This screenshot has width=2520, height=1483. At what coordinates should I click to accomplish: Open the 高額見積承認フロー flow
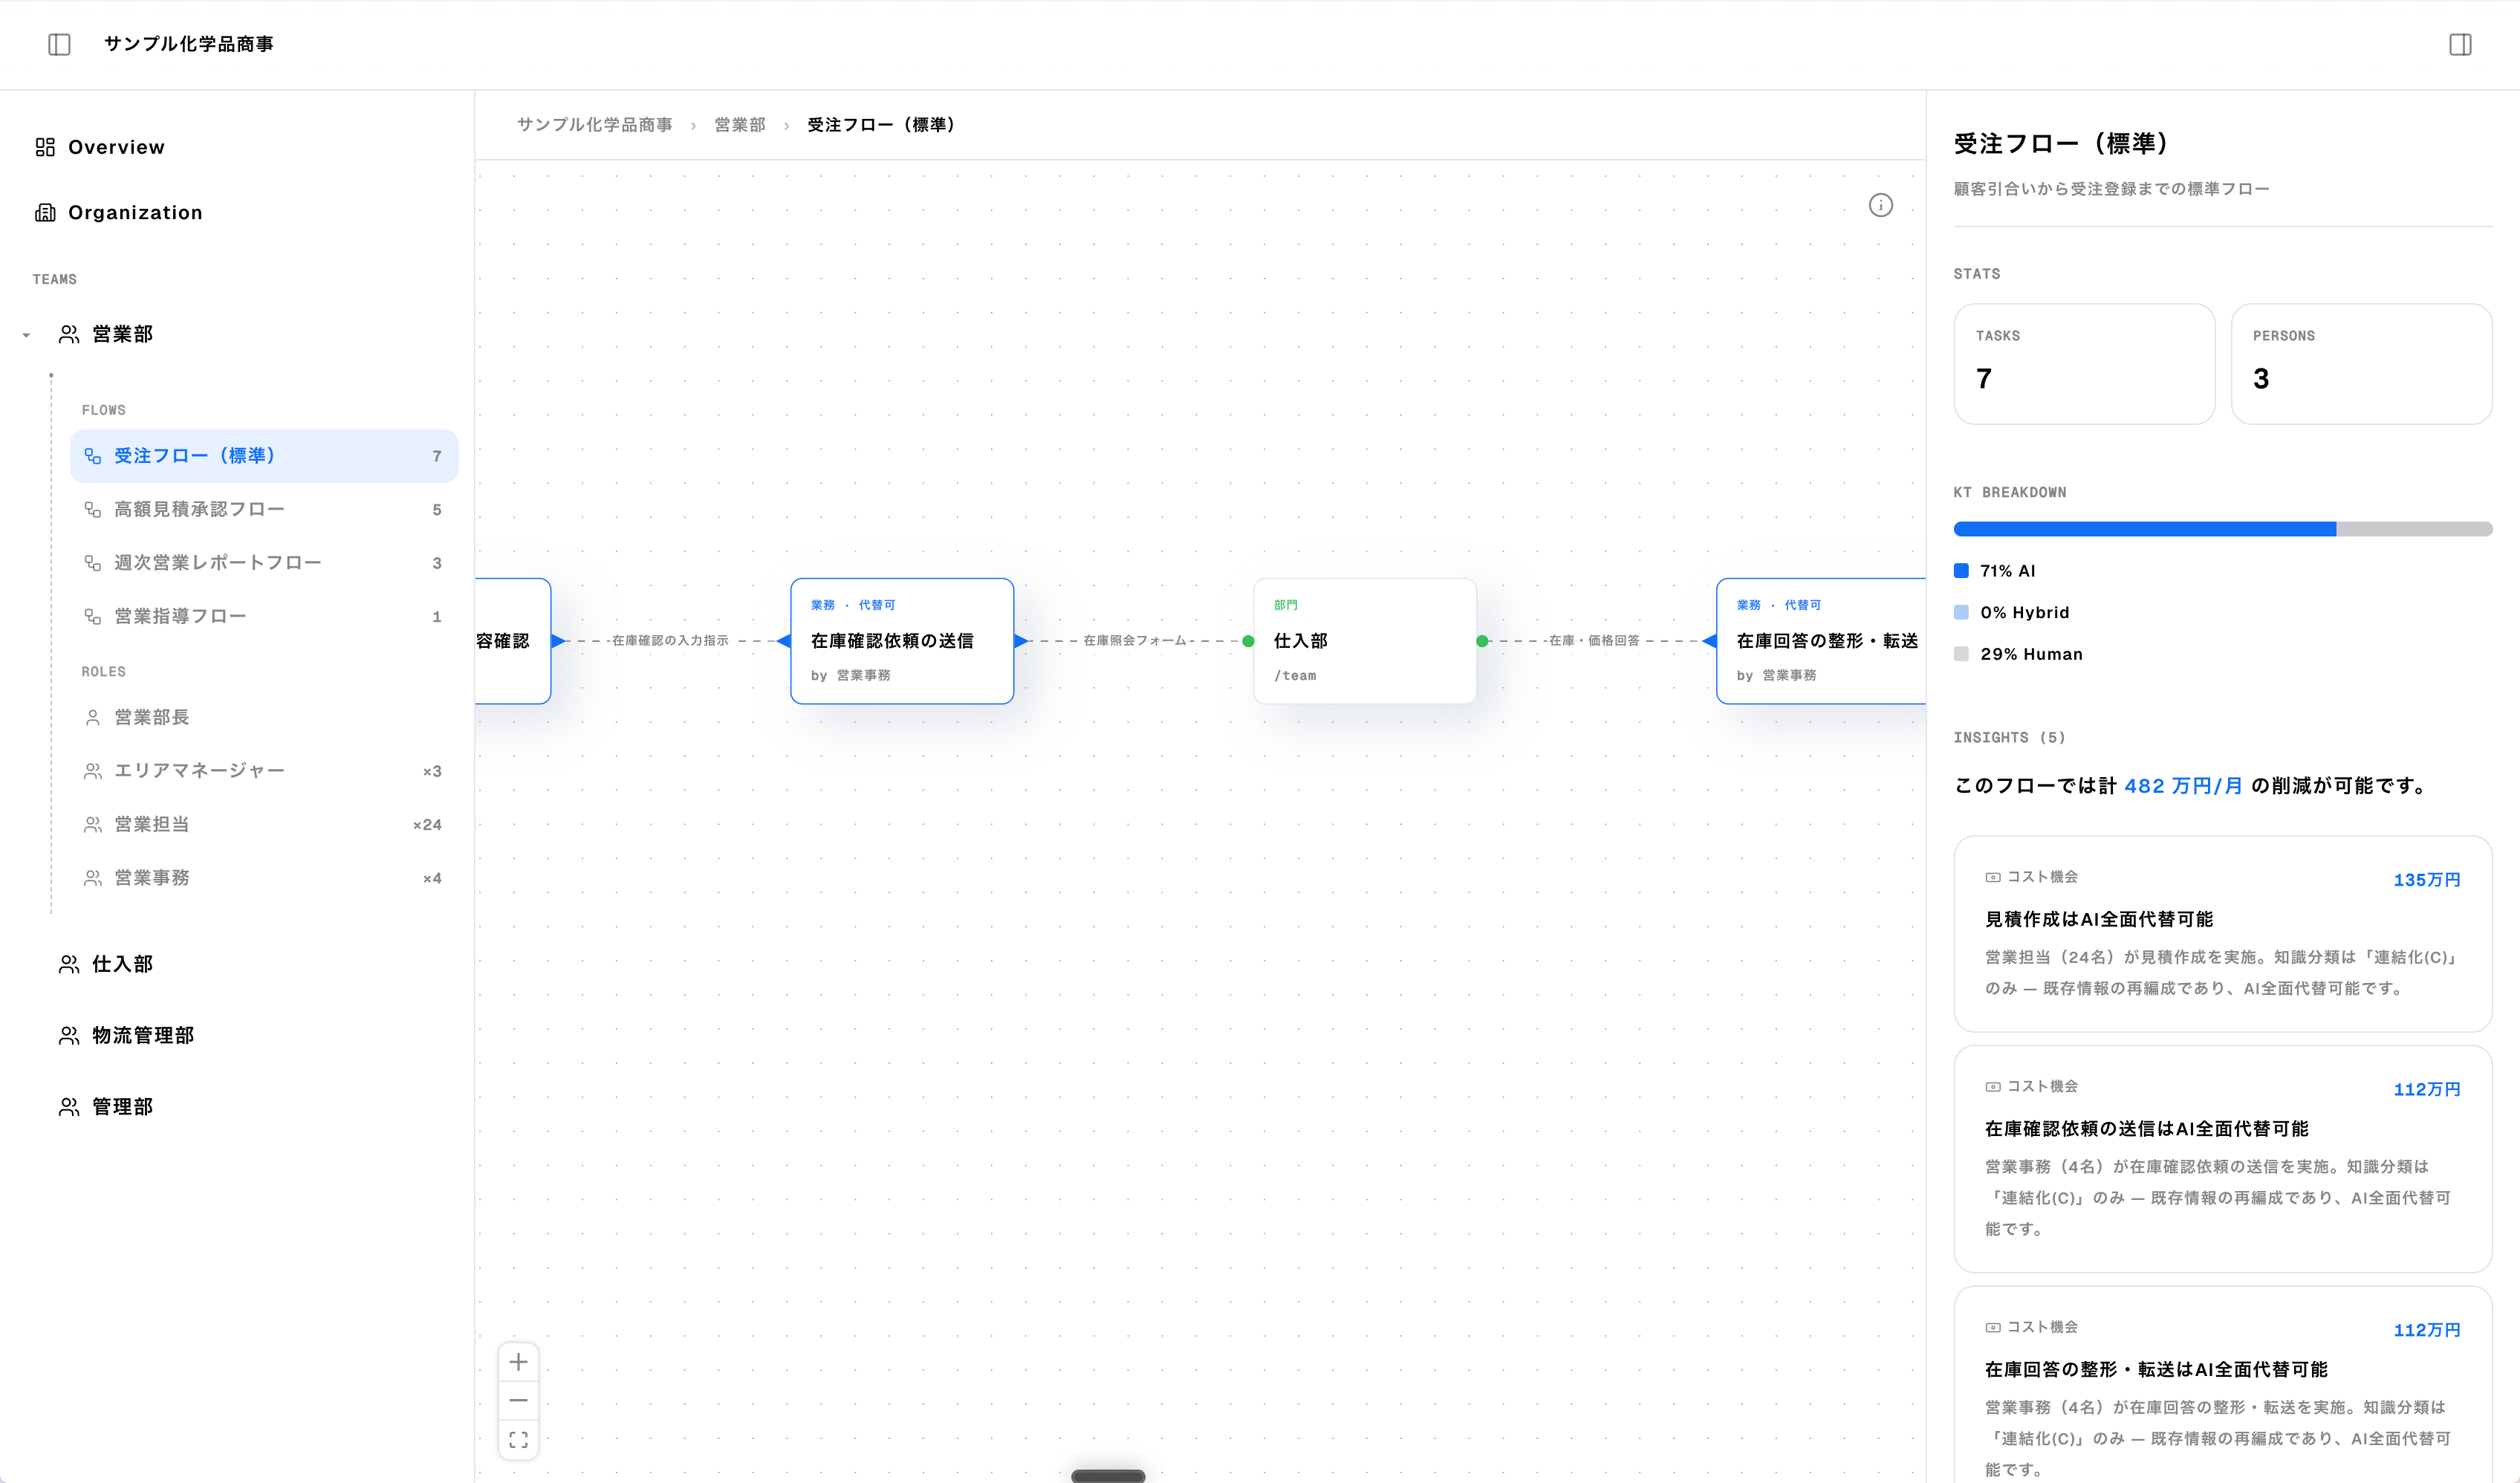coord(199,509)
